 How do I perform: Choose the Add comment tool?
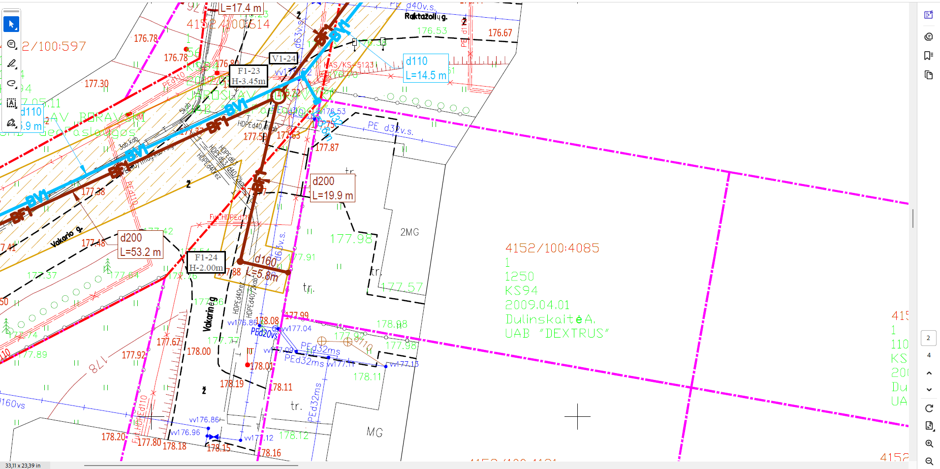pos(11,44)
